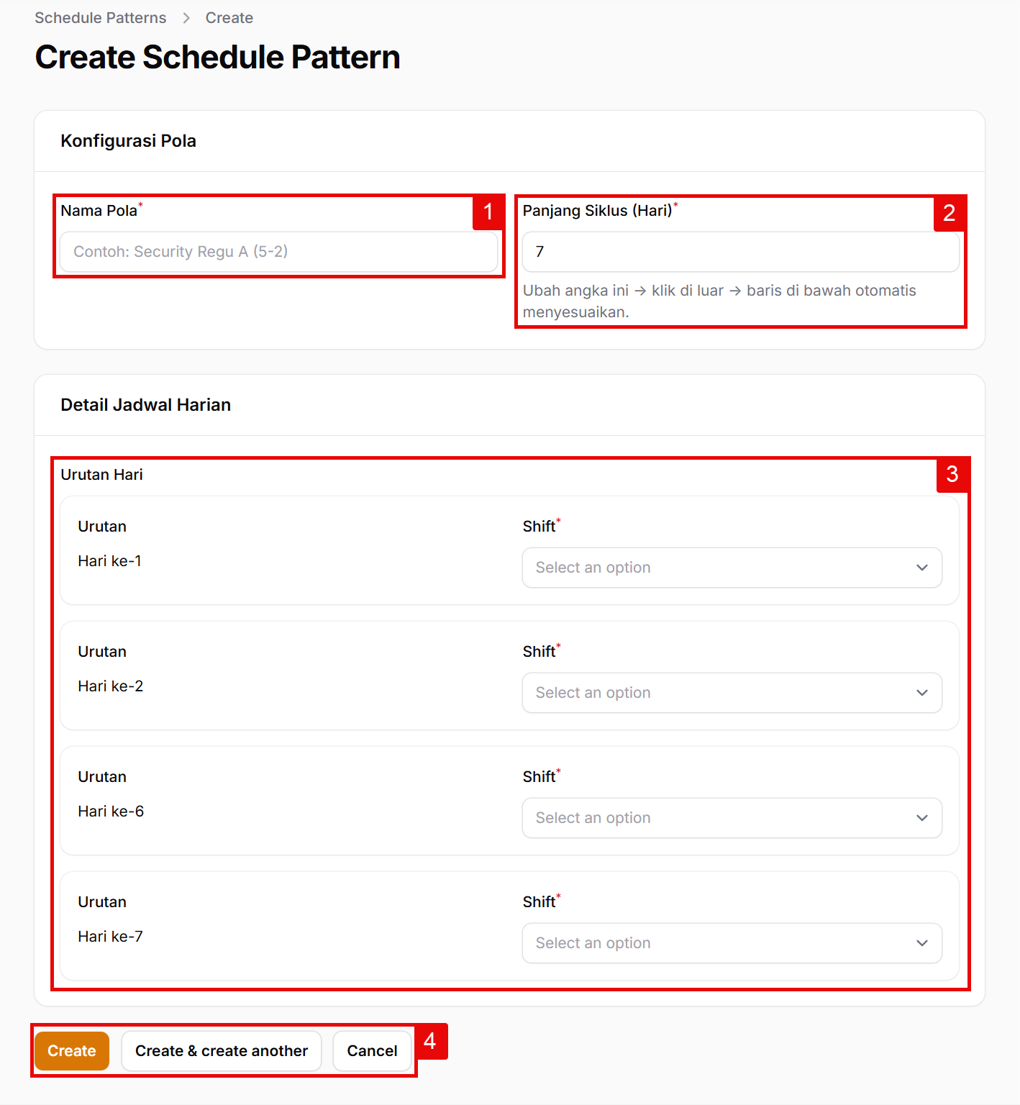Viewport: 1020px width, 1105px height.
Task: Click the Create Schedule Pattern page title
Action: pyautogui.click(x=217, y=58)
